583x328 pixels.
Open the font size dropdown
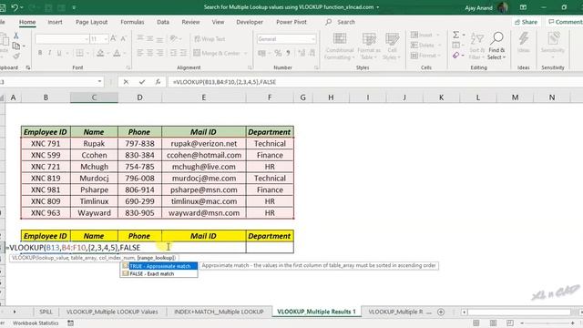click(106, 39)
